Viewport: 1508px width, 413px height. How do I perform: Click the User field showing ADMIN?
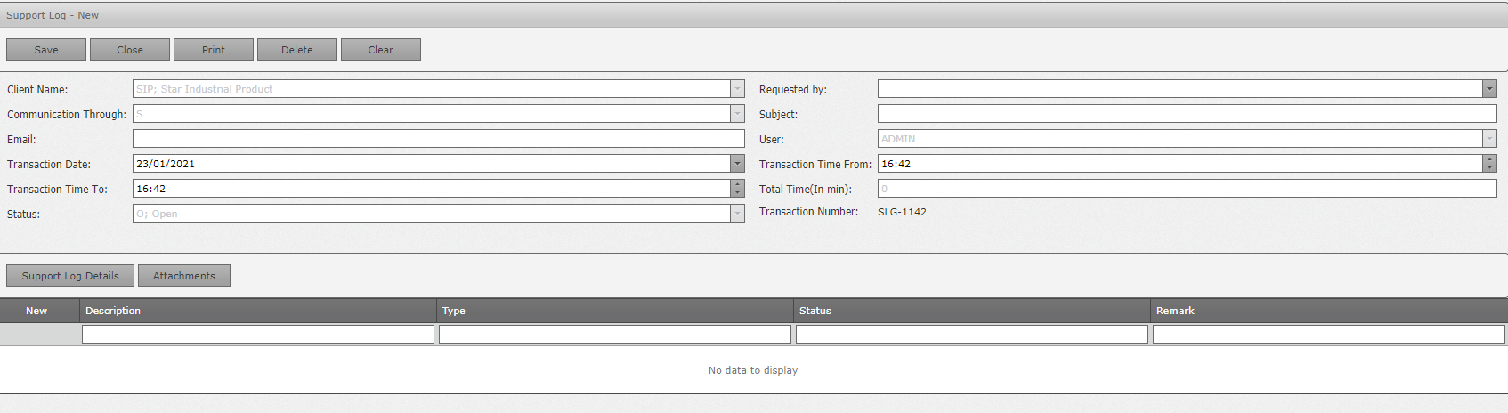(x=1180, y=139)
